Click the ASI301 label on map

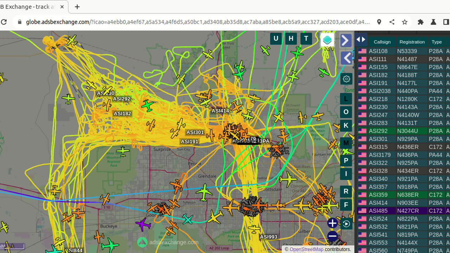[195, 132]
